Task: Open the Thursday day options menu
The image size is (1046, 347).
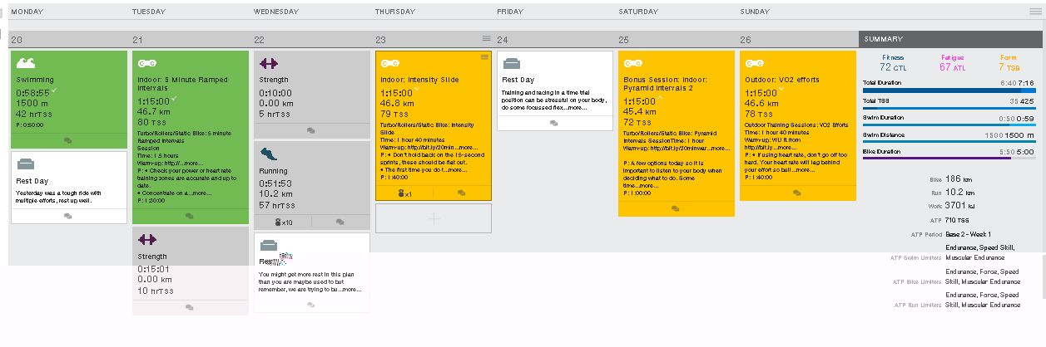Action: click(x=486, y=38)
